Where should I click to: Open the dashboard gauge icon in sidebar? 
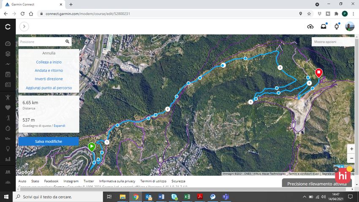point(8,44)
